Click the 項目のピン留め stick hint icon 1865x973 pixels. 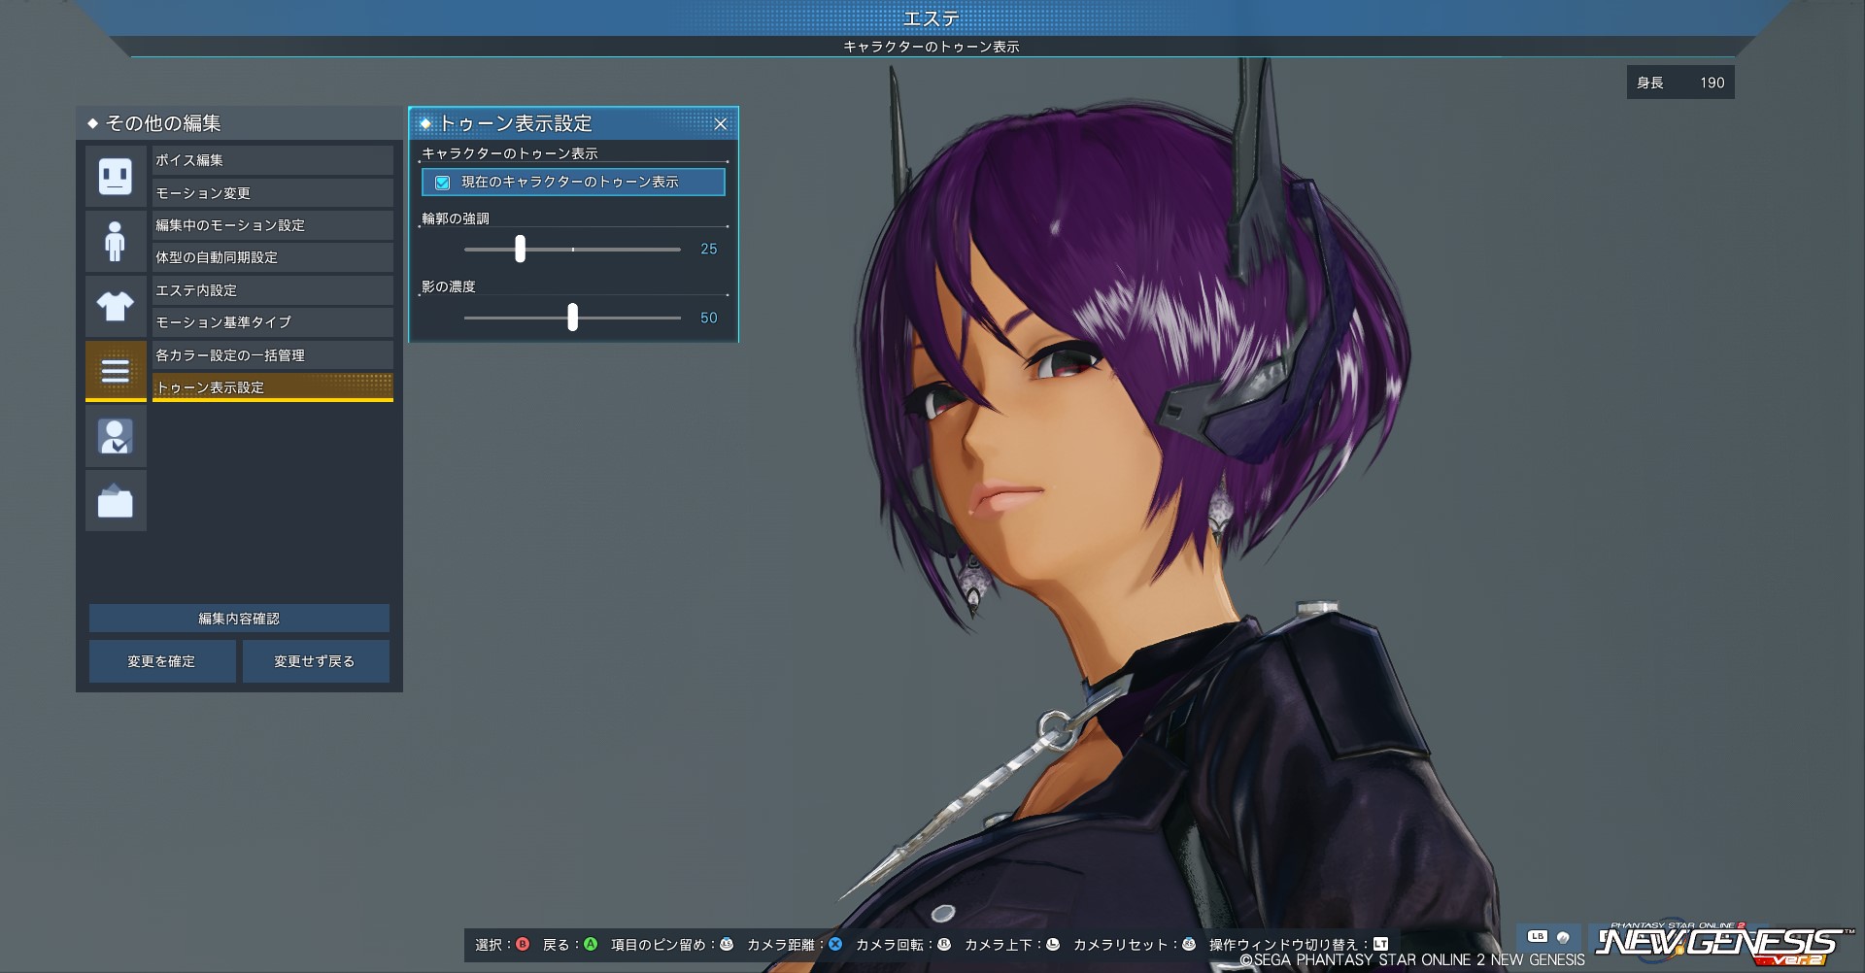click(x=727, y=944)
